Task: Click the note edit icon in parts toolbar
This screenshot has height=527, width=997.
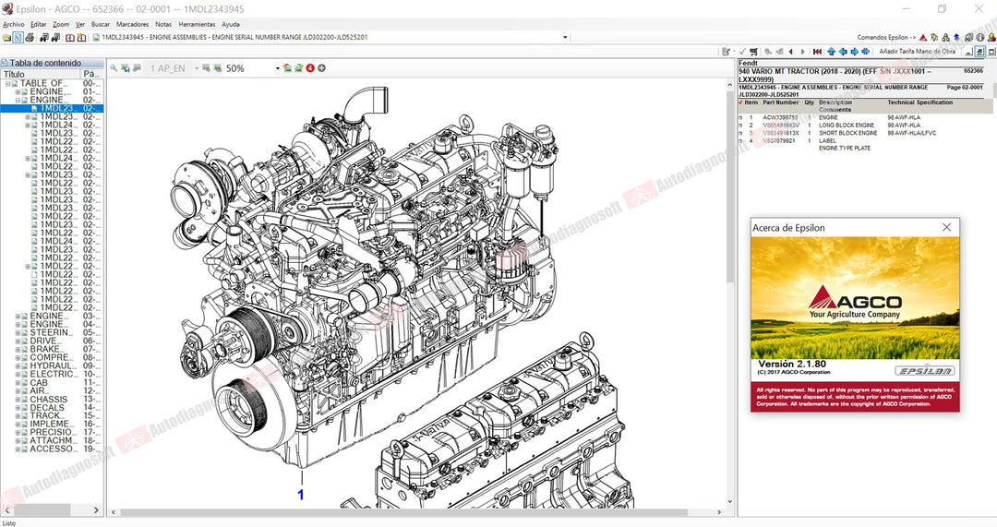Action: coord(727,52)
